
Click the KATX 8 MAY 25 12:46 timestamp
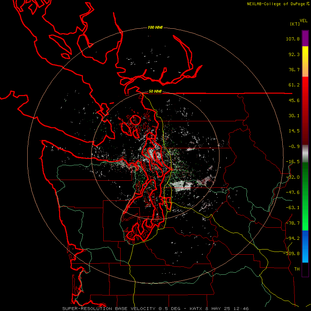click(219, 309)
